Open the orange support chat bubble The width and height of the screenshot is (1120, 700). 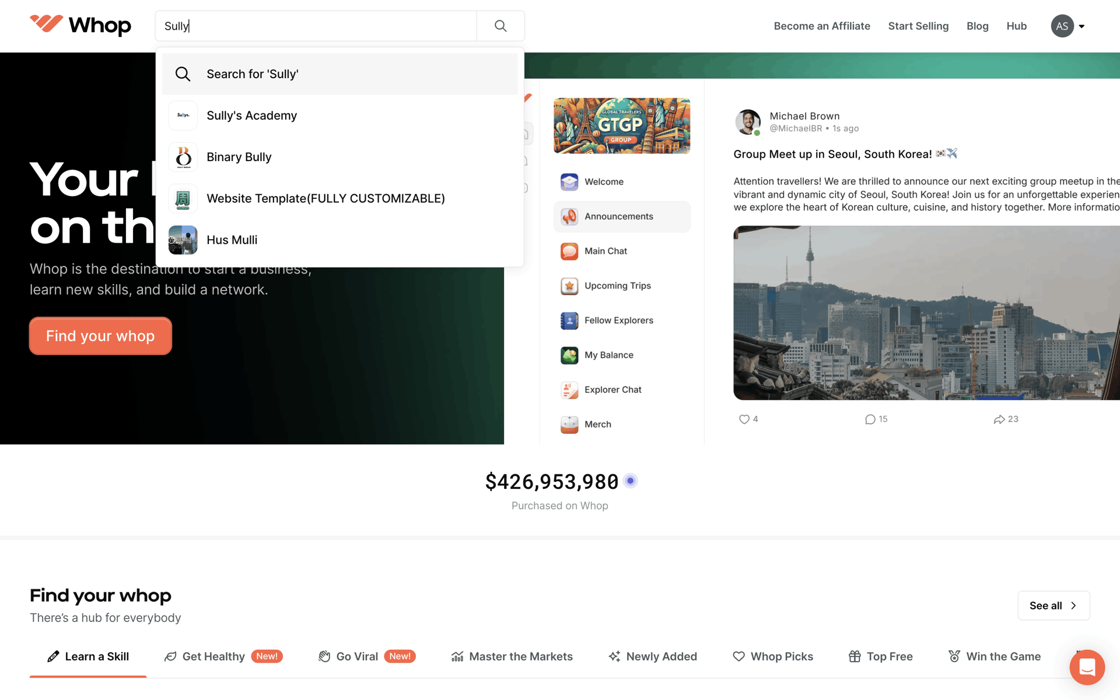pyautogui.click(x=1087, y=667)
